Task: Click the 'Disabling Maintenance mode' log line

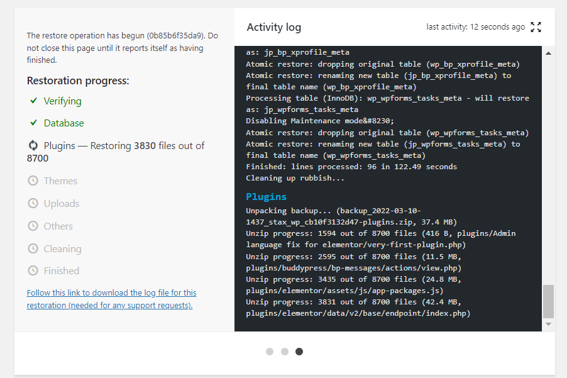Action: [x=320, y=121]
